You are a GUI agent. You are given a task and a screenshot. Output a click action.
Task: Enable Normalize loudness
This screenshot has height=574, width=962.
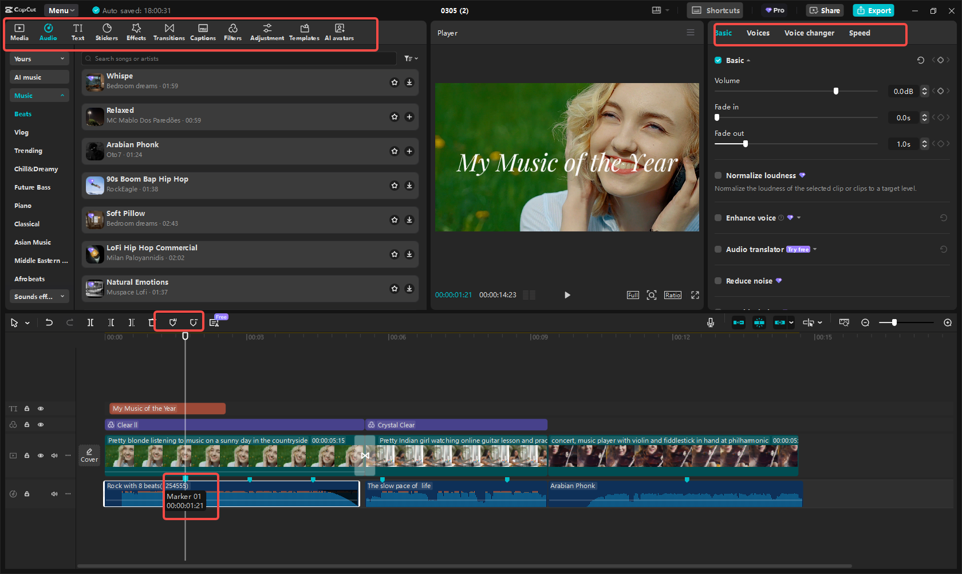pos(717,175)
